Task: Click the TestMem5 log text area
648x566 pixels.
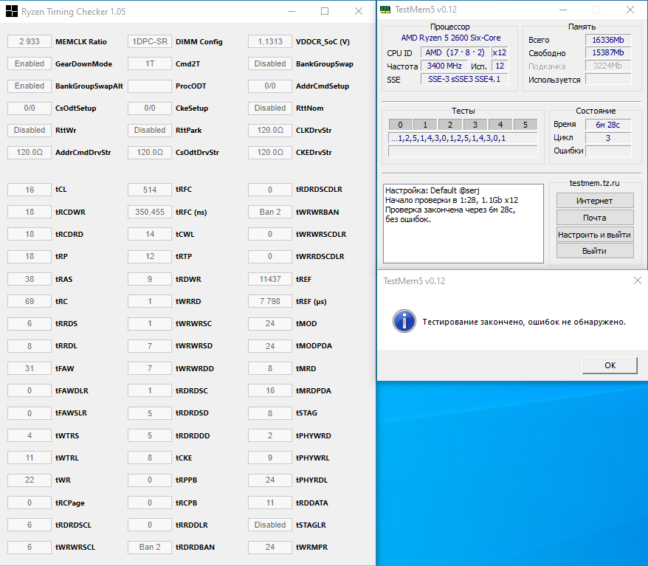Action: (463, 224)
